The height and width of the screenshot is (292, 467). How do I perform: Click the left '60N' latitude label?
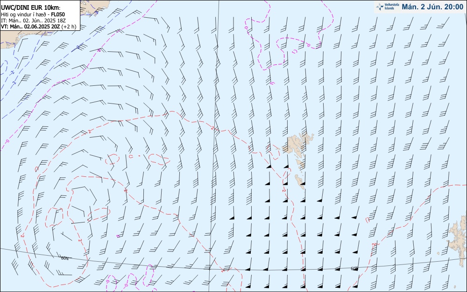click(x=64, y=258)
